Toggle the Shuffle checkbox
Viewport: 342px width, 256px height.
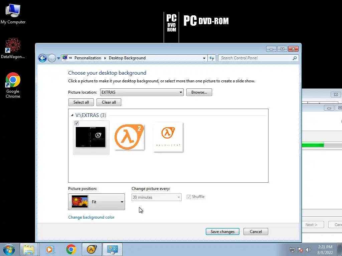tap(189, 197)
